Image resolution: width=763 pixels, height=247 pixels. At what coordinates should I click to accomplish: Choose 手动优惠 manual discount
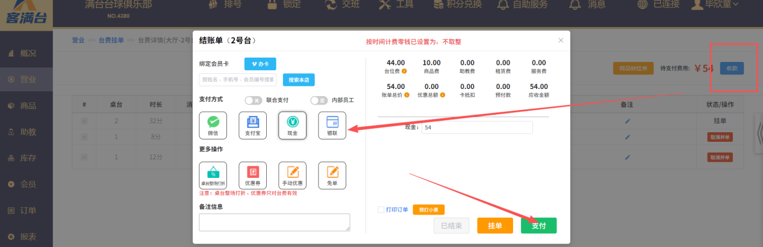click(x=293, y=175)
